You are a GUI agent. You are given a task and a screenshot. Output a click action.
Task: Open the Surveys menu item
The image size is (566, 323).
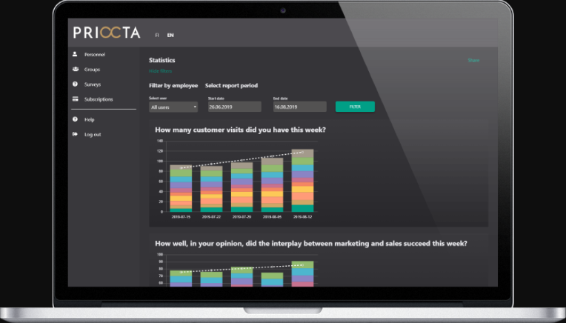point(92,84)
